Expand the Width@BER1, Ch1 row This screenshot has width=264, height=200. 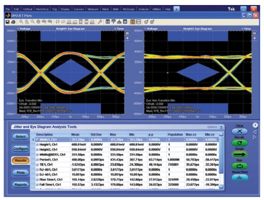pos(37,154)
